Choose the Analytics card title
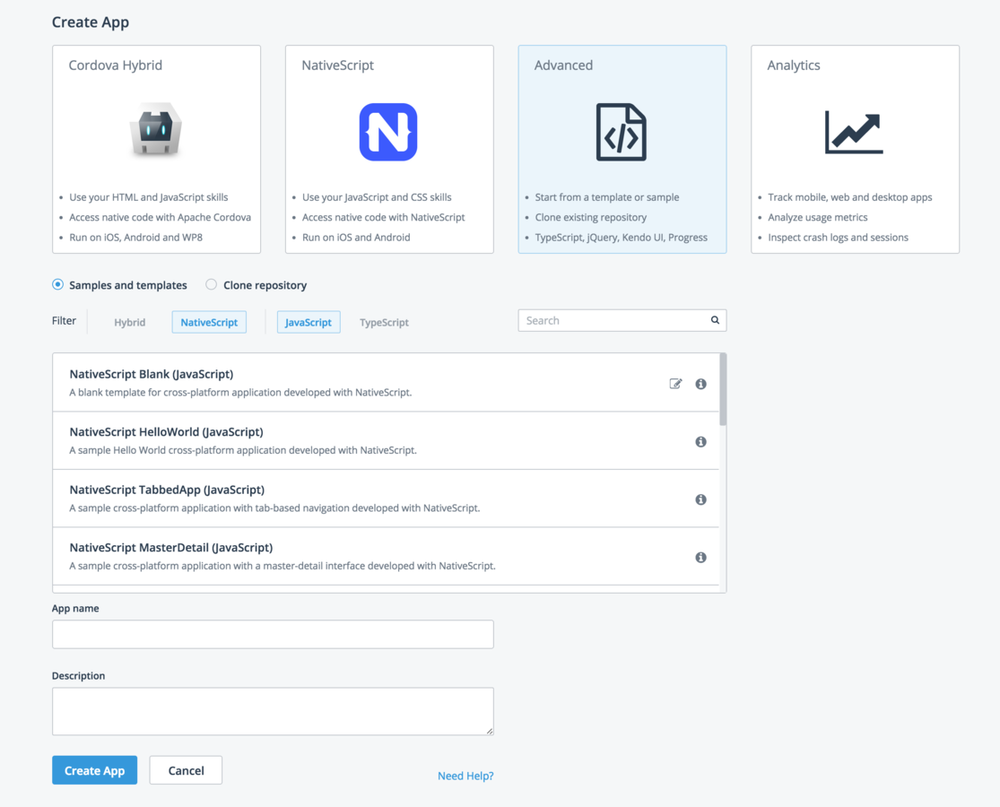This screenshot has width=1000, height=807. (794, 65)
